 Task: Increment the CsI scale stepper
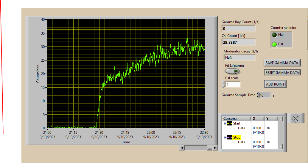point(224,83)
